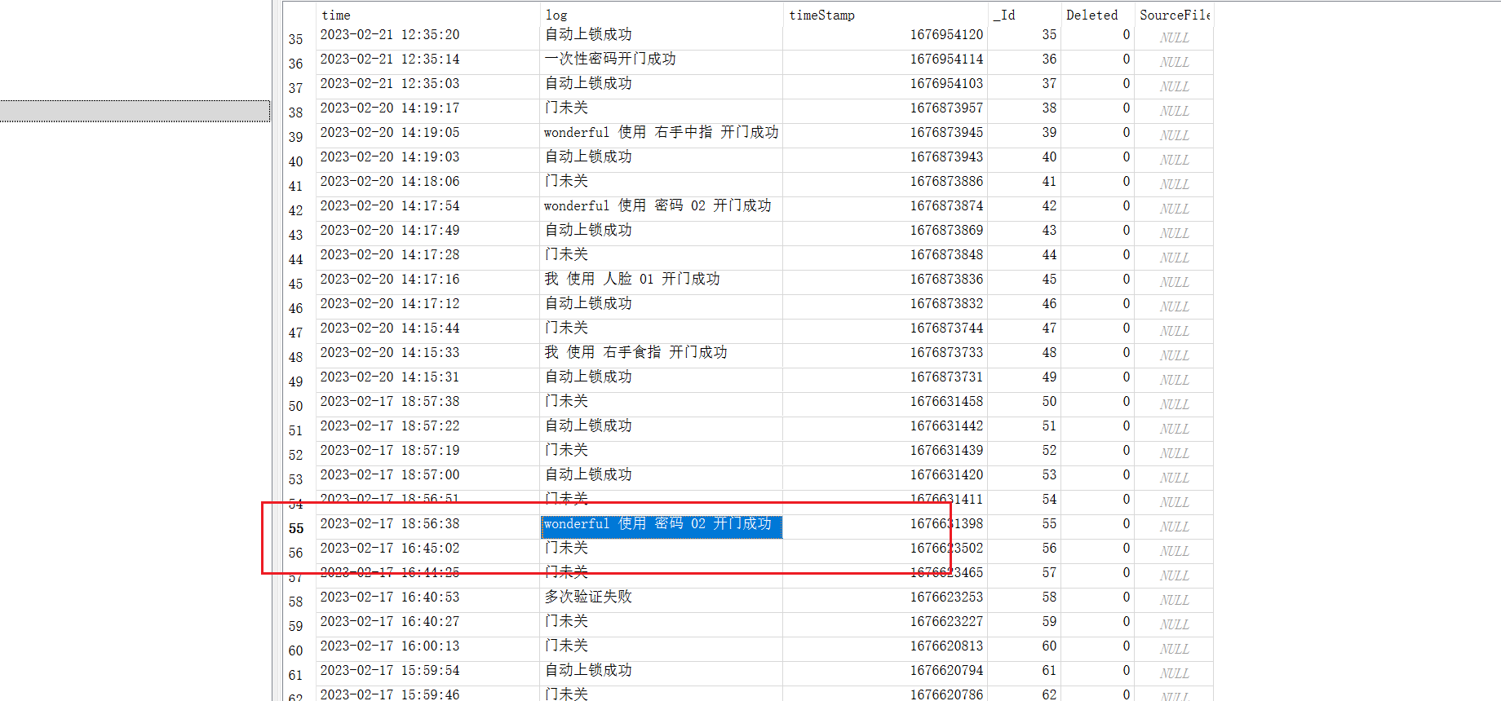The width and height of the screenshot is (1501, 701).
Task: Select the "wonderful 使用 右手中指 开门成功" cell
Action: [x=661, y=132]
